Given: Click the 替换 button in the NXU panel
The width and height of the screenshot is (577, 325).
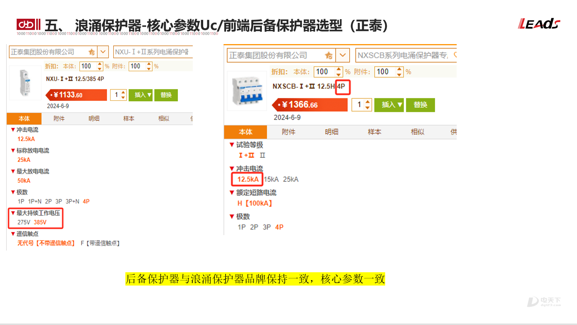Looking at the screenshot, I should pyautogui.click(x=166, y=95).
